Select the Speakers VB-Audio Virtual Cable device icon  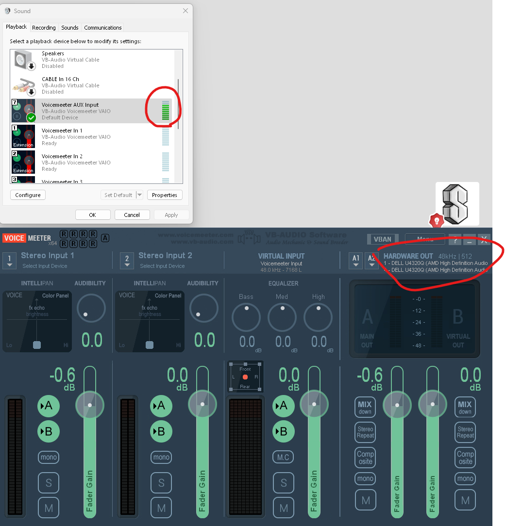click(x=25, y=60)
